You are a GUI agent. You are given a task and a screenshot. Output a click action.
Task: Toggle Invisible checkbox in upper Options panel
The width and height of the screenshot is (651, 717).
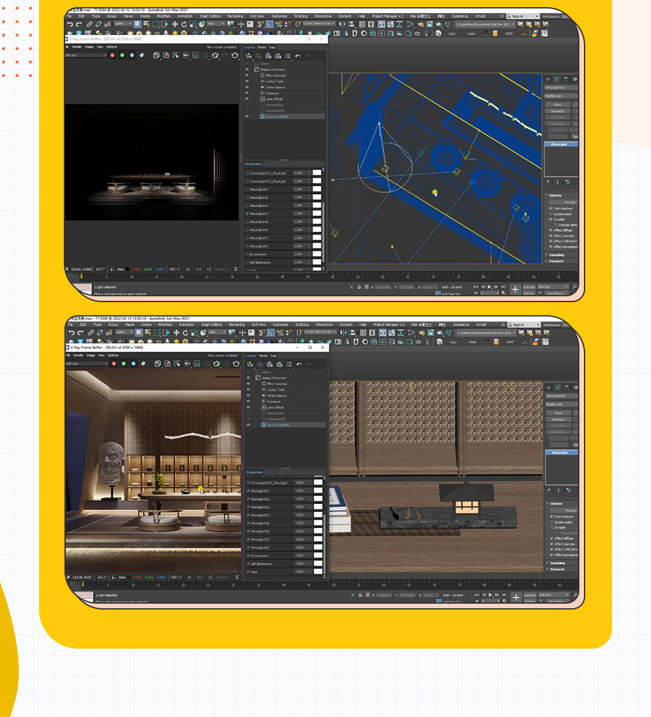[551, 219]
